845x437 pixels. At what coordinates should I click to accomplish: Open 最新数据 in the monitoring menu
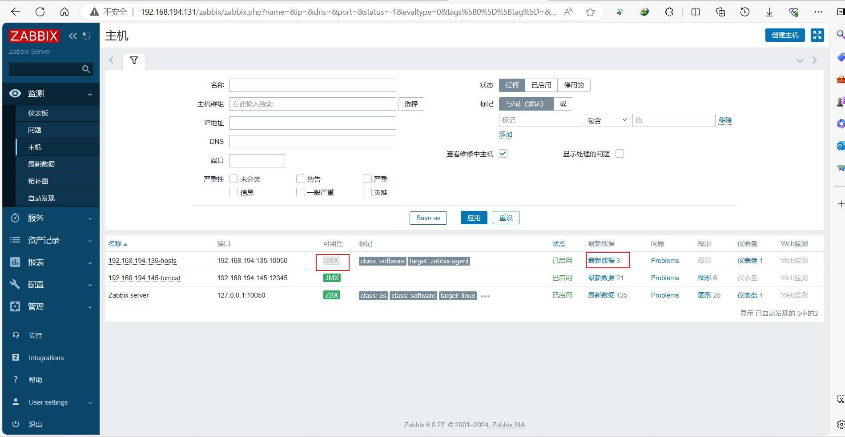pos(41,164)
